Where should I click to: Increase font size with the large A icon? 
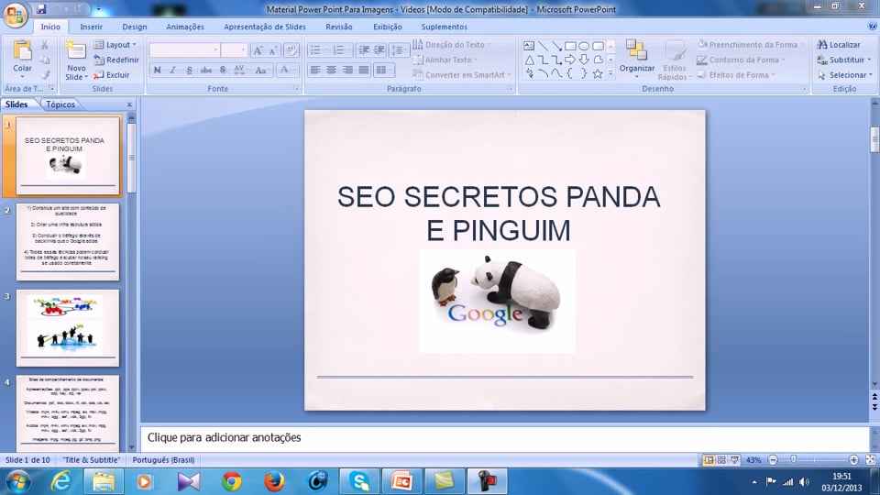pos(258,50)
